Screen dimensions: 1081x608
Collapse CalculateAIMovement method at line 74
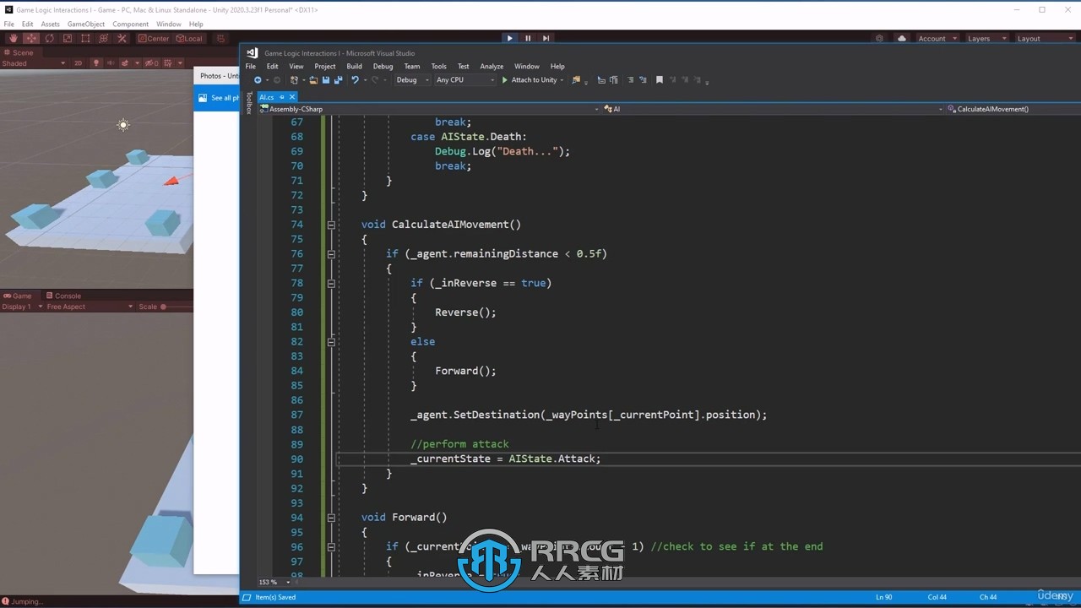331,225
